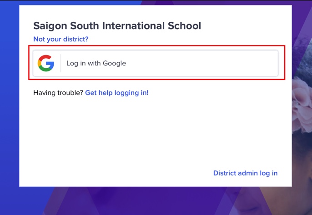312x215 pixels.
Task: Click "Log in with" text beside Google logo
Action: (84, 63)
